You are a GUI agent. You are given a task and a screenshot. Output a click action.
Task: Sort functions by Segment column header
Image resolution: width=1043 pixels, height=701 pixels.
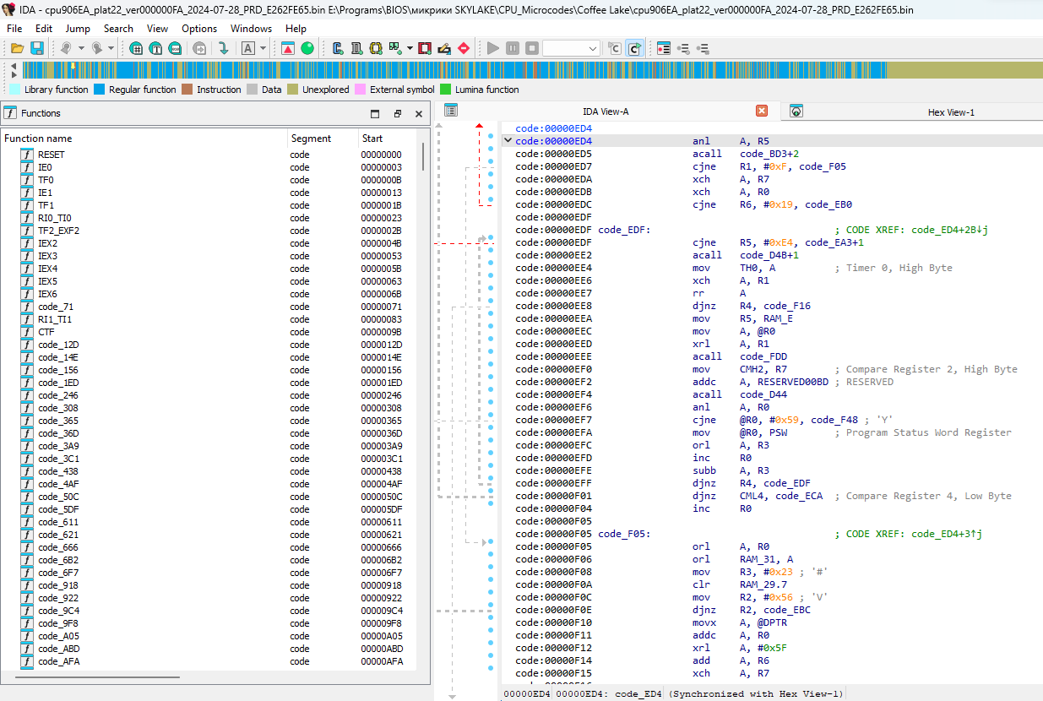point(311,138)
